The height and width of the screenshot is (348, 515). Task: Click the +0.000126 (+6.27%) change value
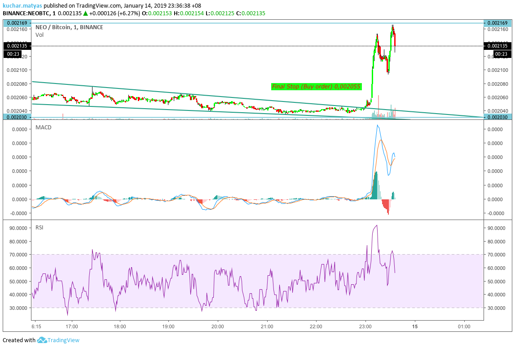click(x=115, y=13)
